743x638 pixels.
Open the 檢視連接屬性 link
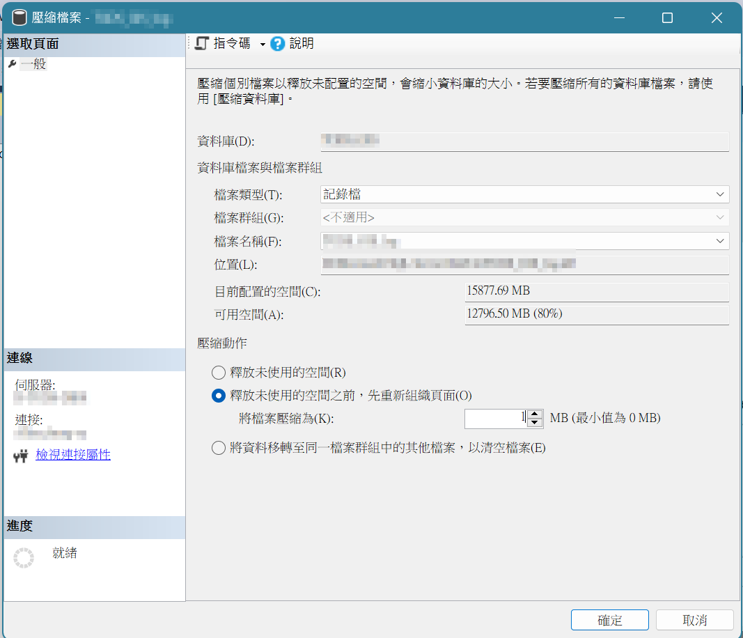click(x=73, y=455)
